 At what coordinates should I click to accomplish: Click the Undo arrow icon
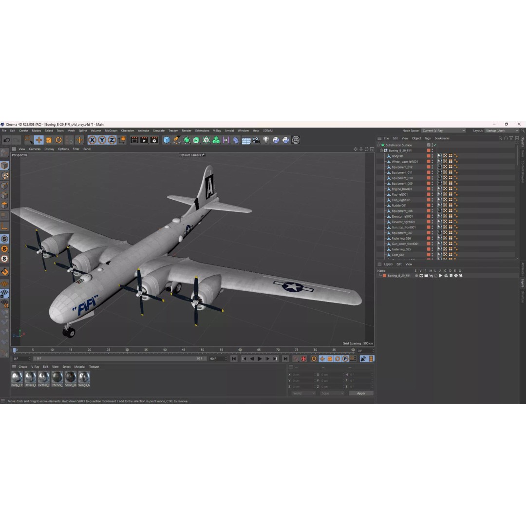pyautogui.click(x=7, y=140)
